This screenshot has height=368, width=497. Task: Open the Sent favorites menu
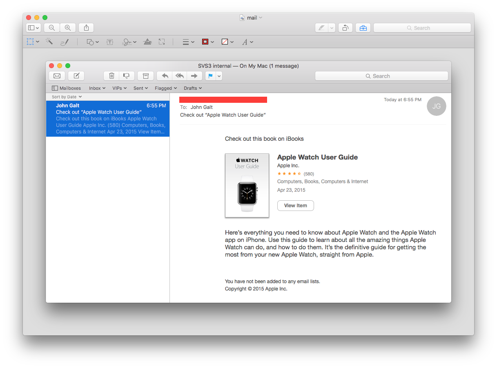click(140, 88)
